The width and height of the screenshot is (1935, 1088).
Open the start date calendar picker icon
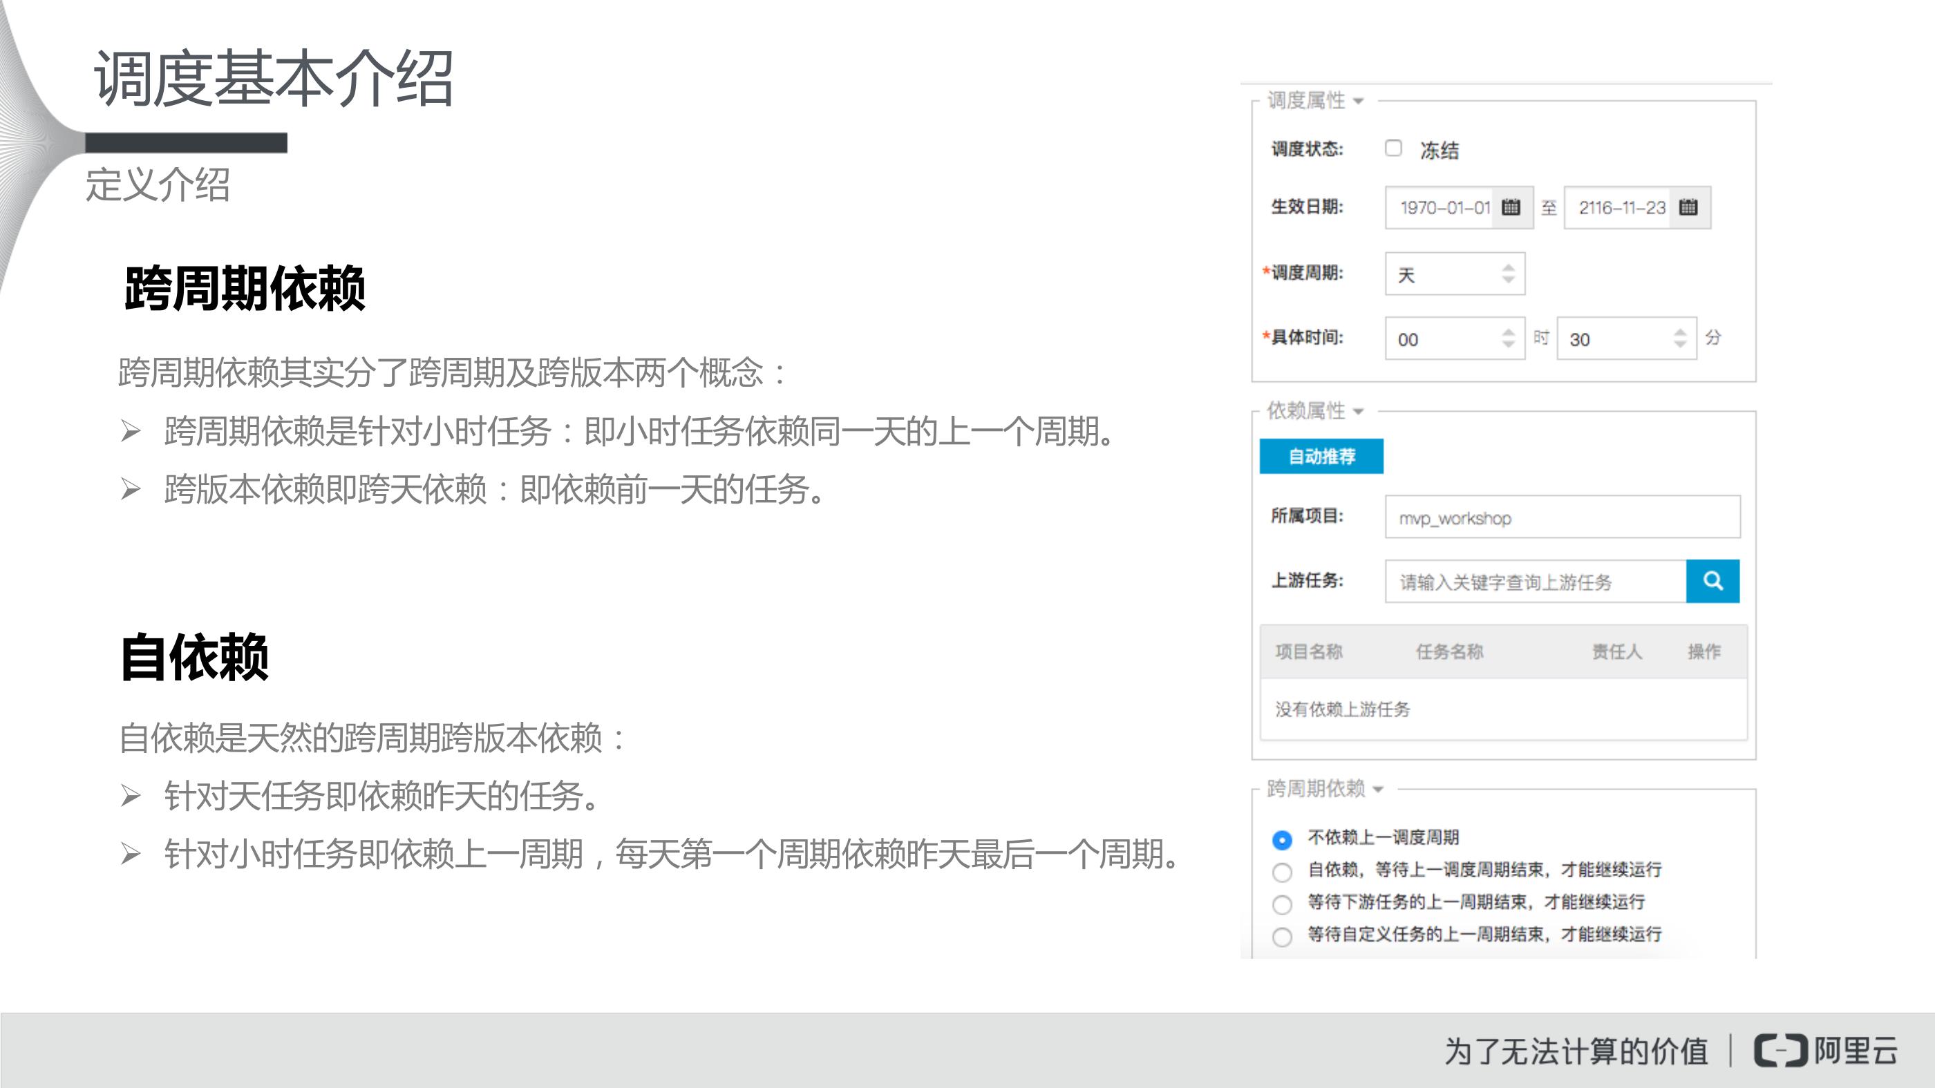1511,207
